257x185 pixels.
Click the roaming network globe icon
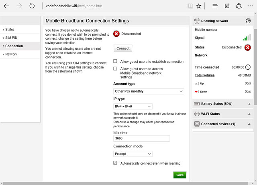pyautogui.click(x=248, y=21)
